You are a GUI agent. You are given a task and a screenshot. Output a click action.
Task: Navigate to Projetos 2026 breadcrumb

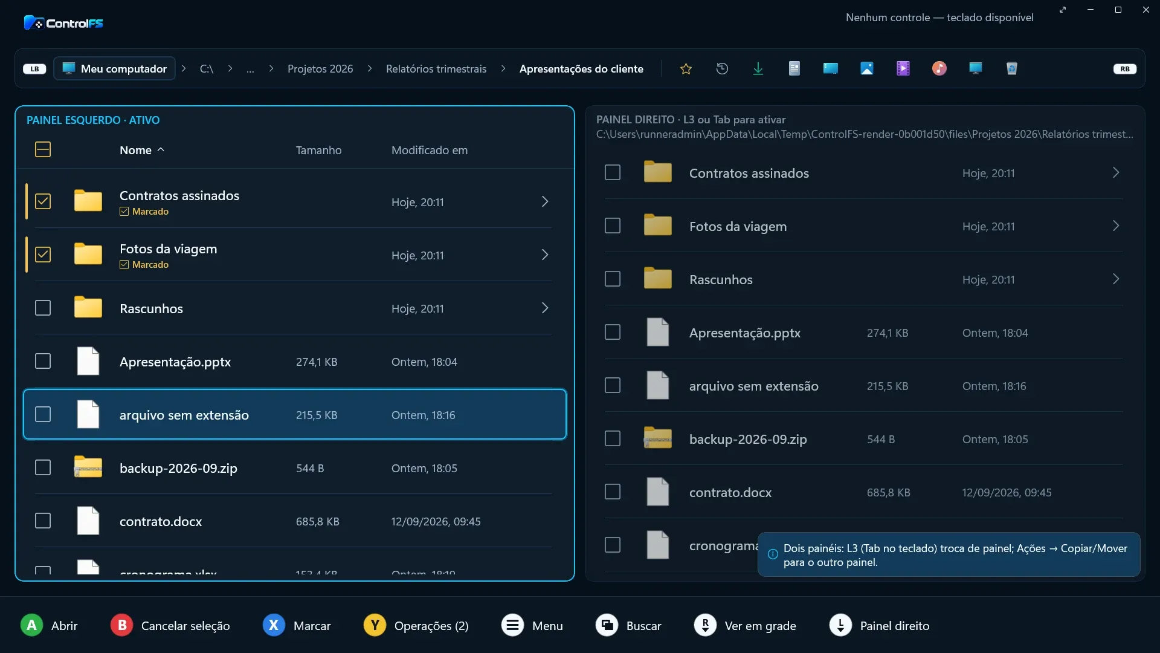320,69
